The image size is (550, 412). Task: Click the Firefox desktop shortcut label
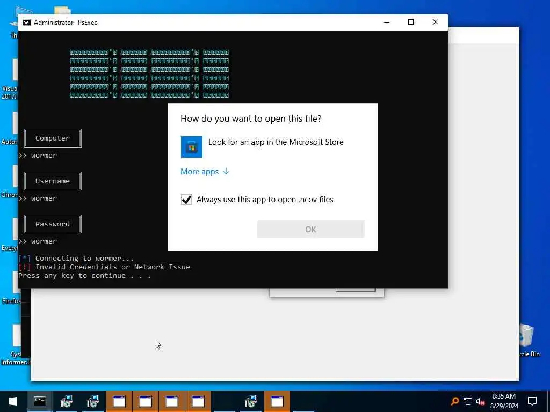(x=11, y=301)
